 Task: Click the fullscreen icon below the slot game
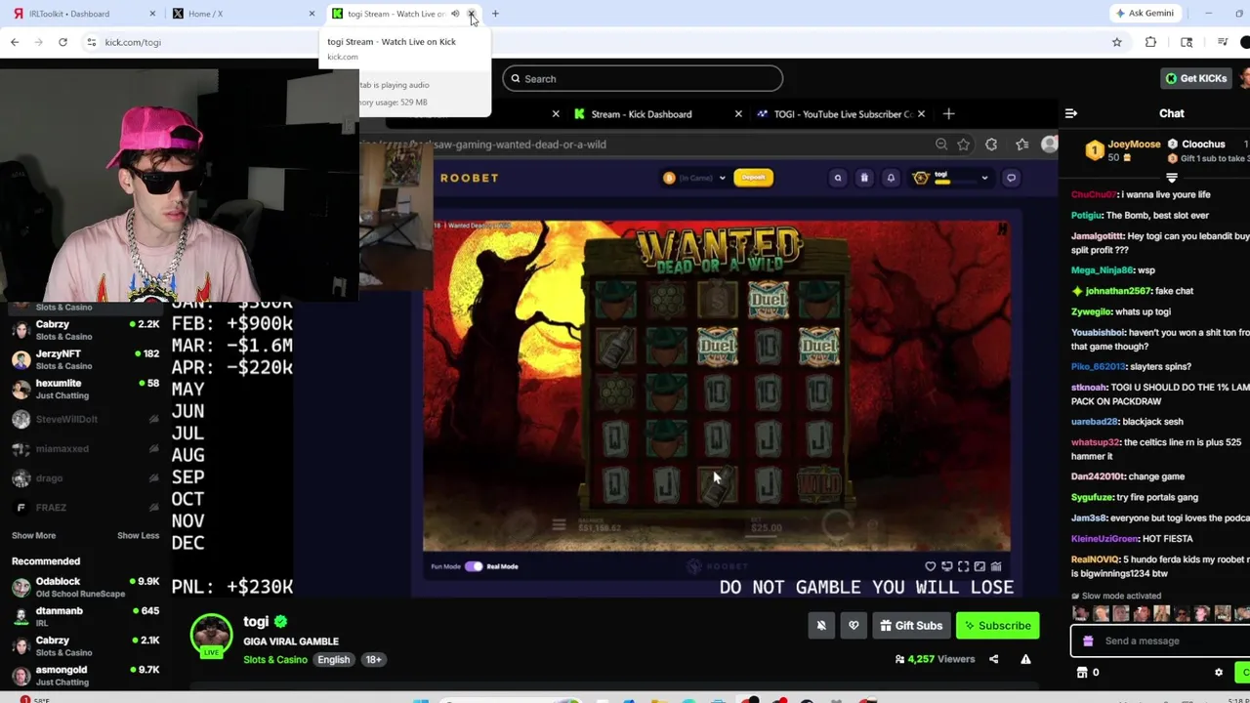[963, 566]
